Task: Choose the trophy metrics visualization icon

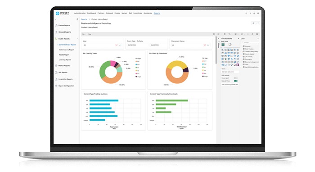Action: (x=232, y=65)
